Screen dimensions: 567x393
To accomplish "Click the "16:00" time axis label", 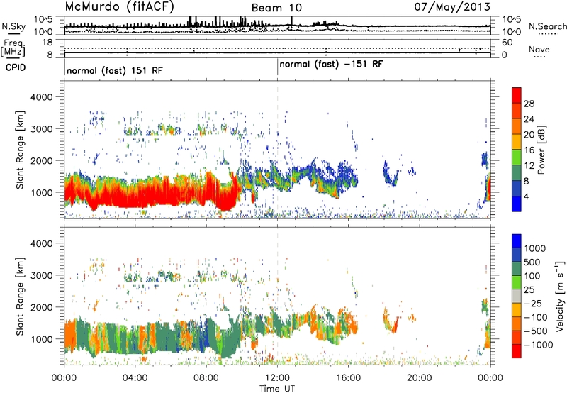I will tap(348, 378).
